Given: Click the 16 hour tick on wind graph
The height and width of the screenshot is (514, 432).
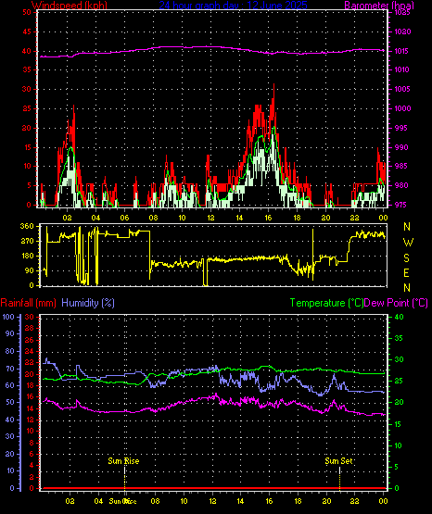Looking at the screenshot, I should click(268, 218).
